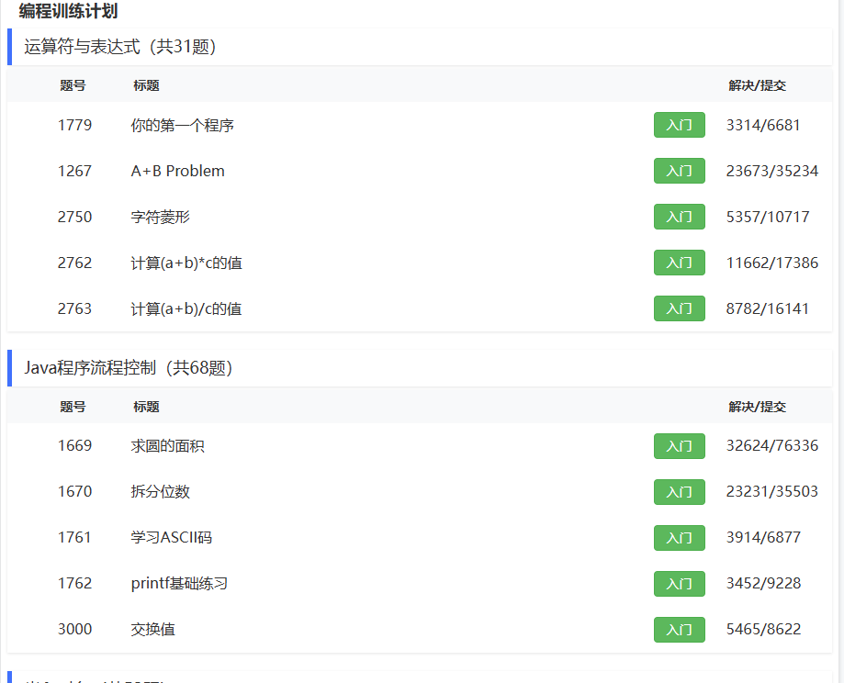Click the stats value 3314/6681
This screenshot has height=683, width=844.
tap(762, 125)
